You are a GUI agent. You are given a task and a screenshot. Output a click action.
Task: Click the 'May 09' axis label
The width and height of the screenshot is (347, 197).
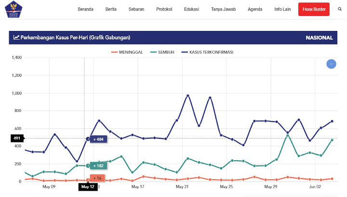click(x=49, y=187)
